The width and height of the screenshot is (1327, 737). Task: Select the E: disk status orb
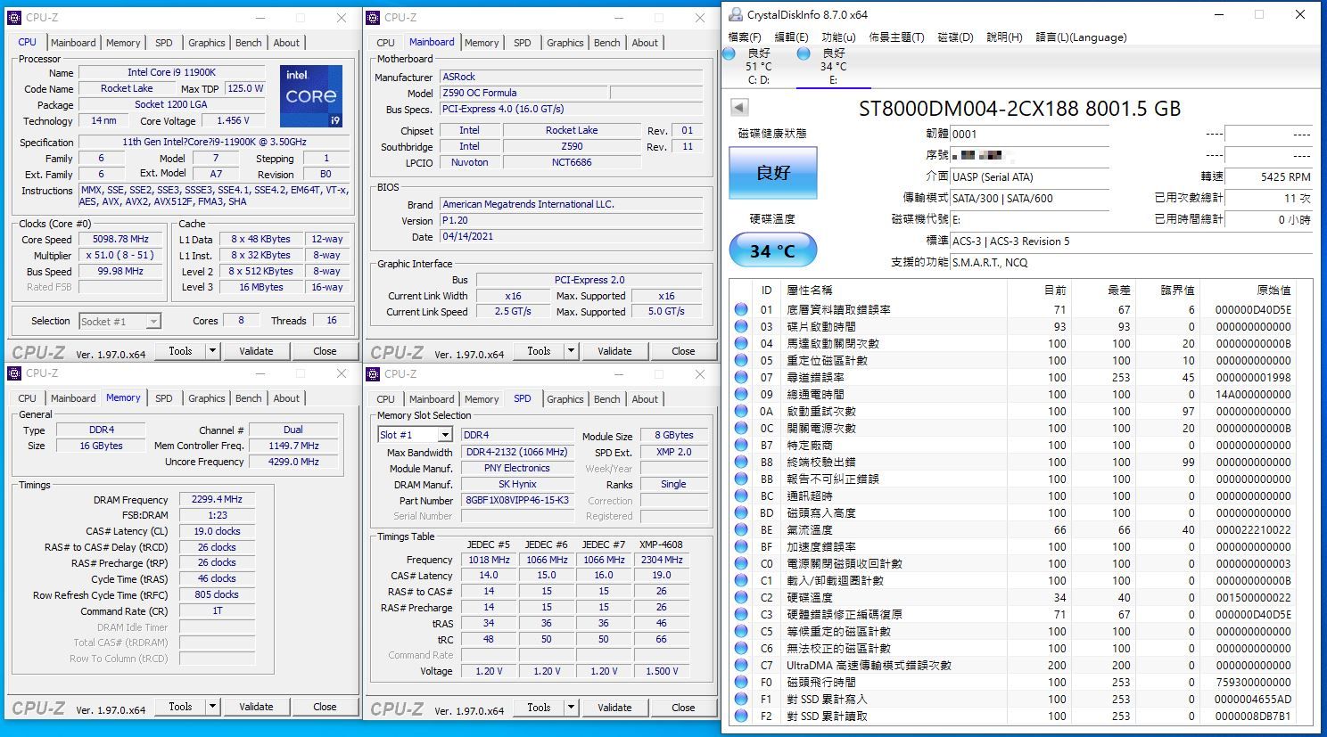(x=804, y=53)
